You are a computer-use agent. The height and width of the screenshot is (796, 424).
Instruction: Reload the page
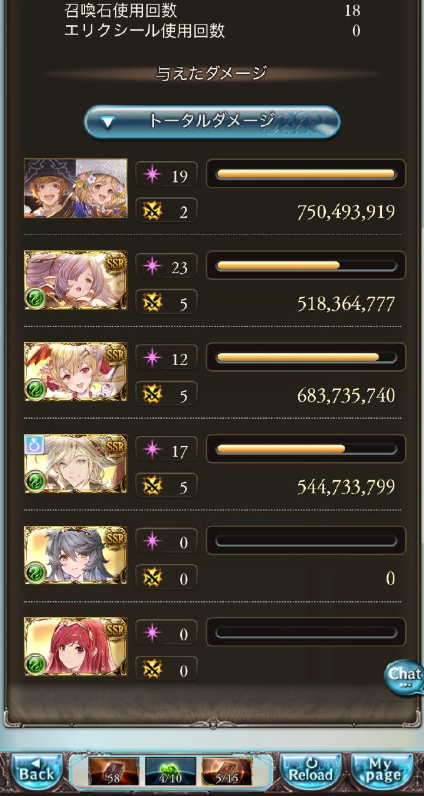pos(310,773)
